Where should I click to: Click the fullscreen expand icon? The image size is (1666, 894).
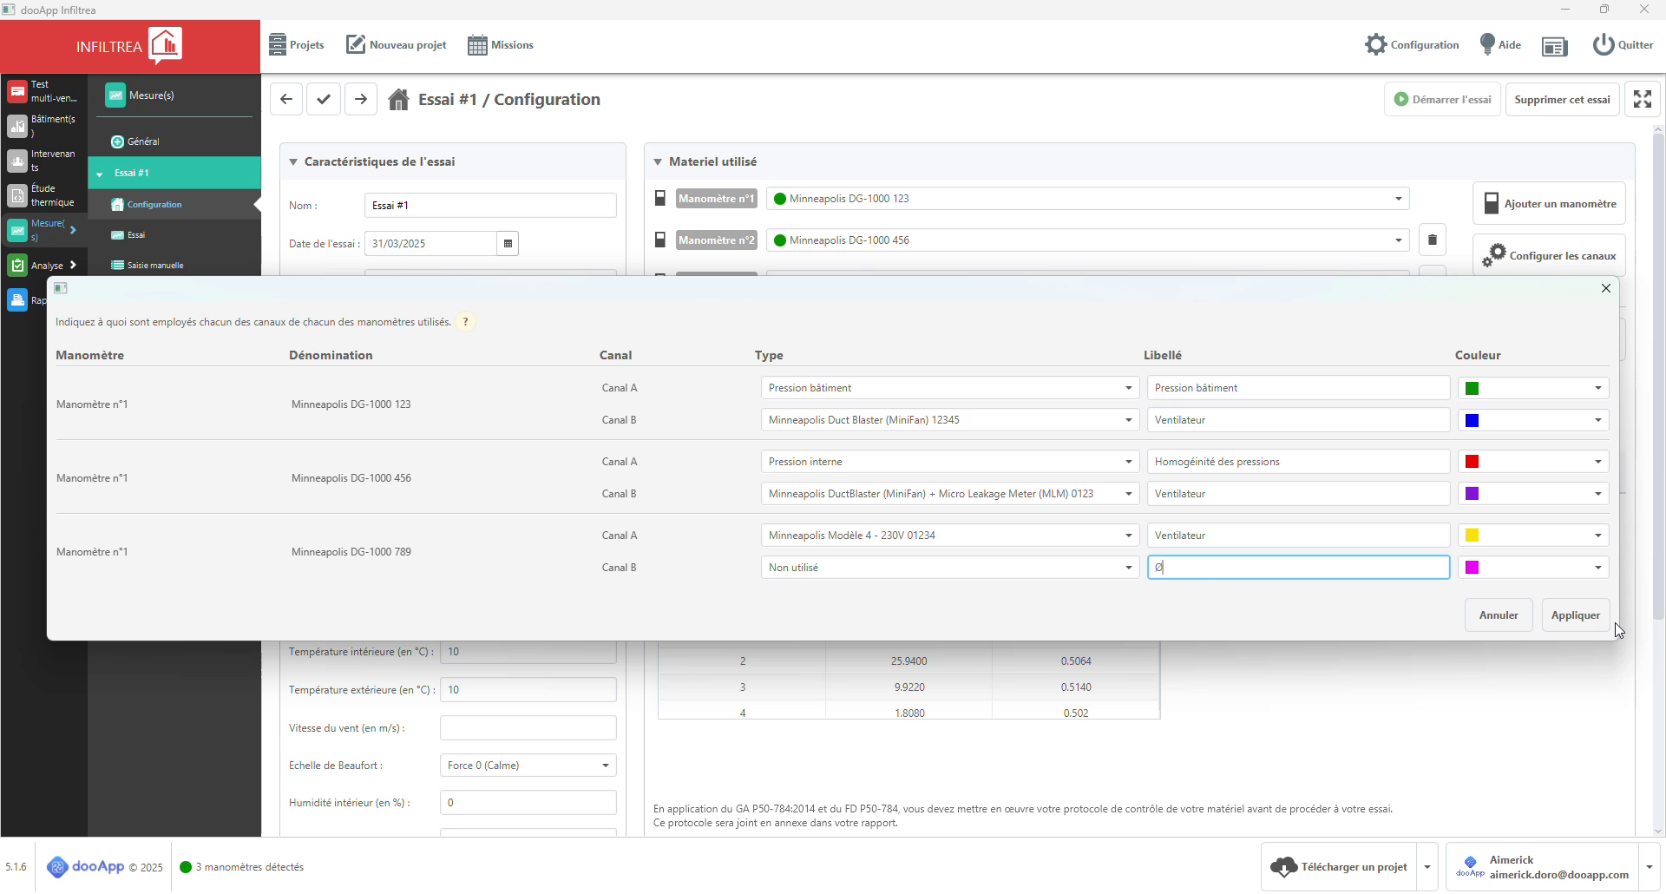coord(1642,100)
